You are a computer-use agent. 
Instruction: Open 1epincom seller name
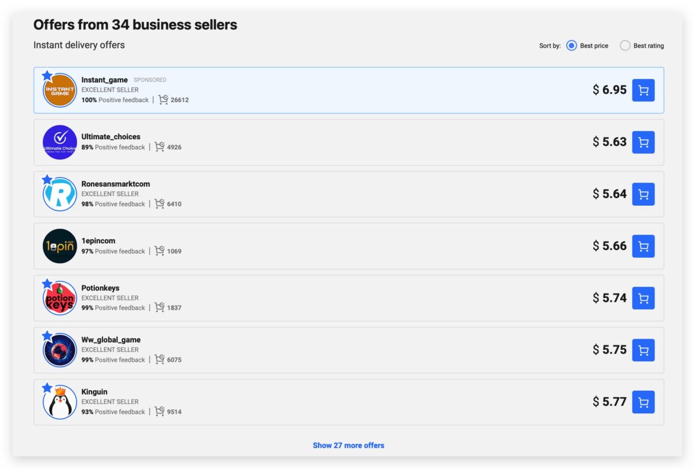[98, 241]
